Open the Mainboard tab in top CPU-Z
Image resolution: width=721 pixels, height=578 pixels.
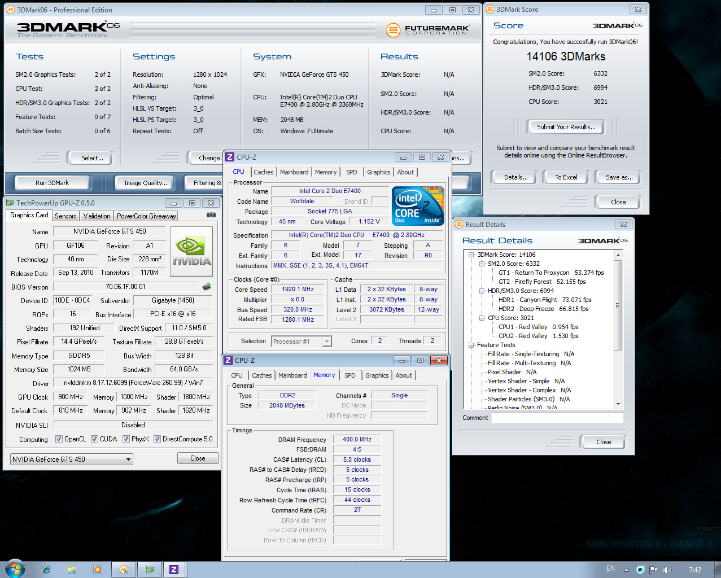pyautogui.click(x=294, y=172)
